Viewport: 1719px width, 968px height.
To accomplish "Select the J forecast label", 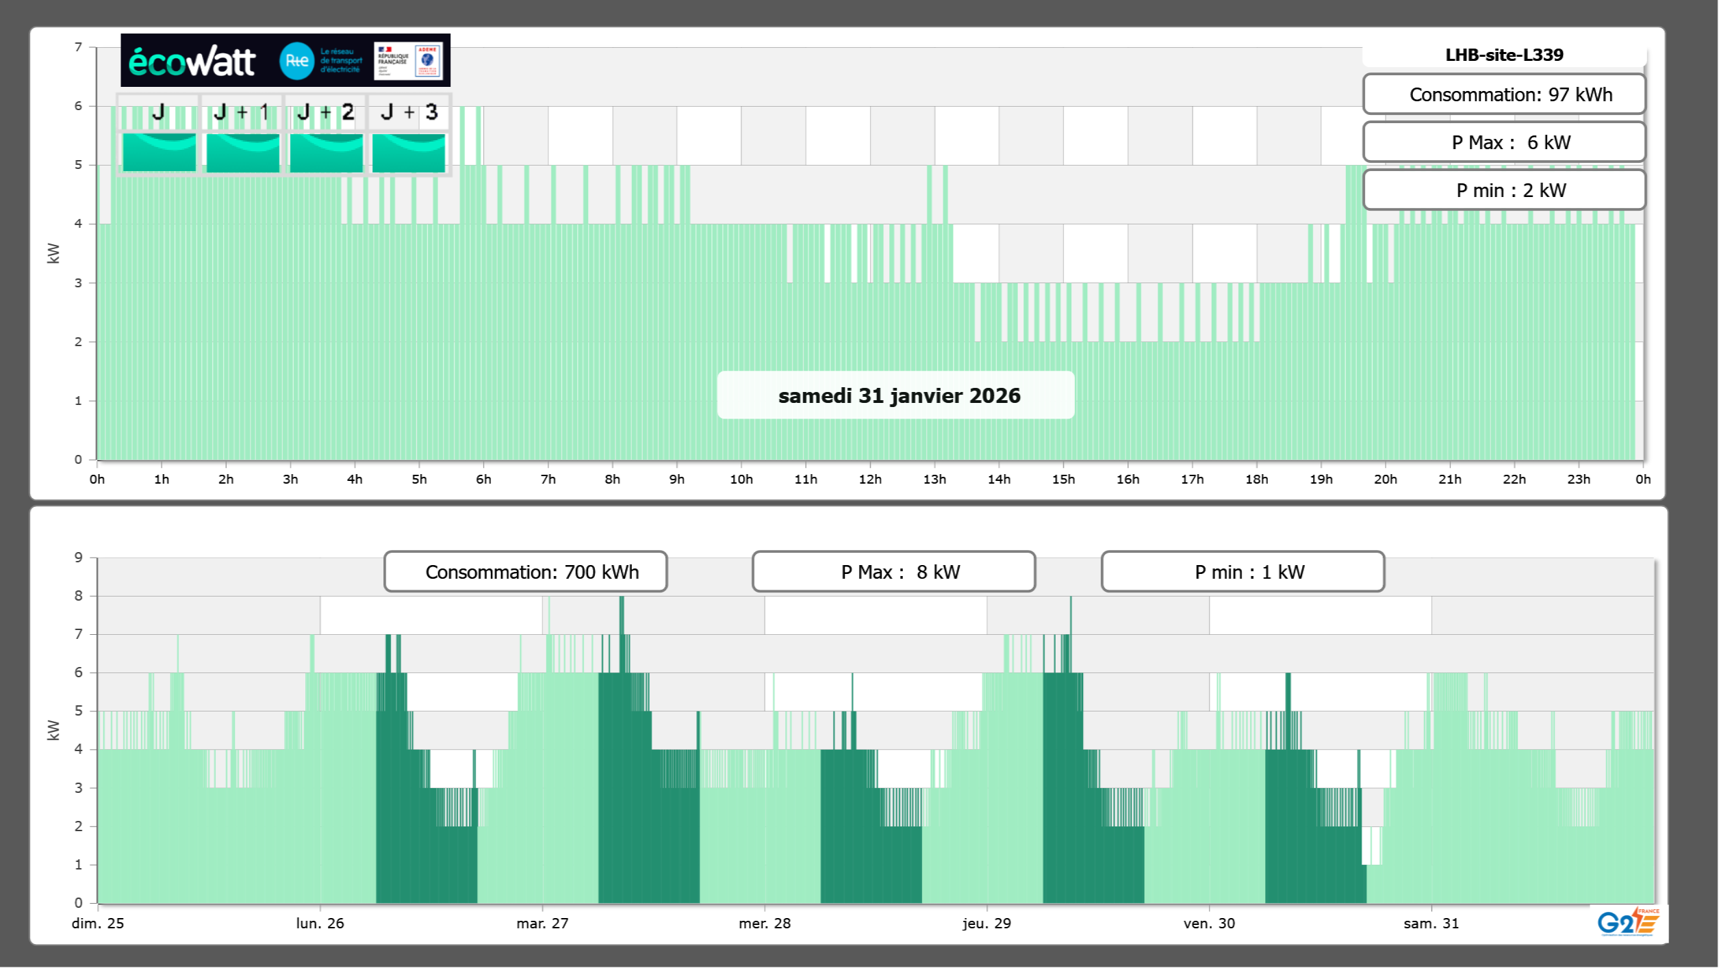I will click(159, 112).
